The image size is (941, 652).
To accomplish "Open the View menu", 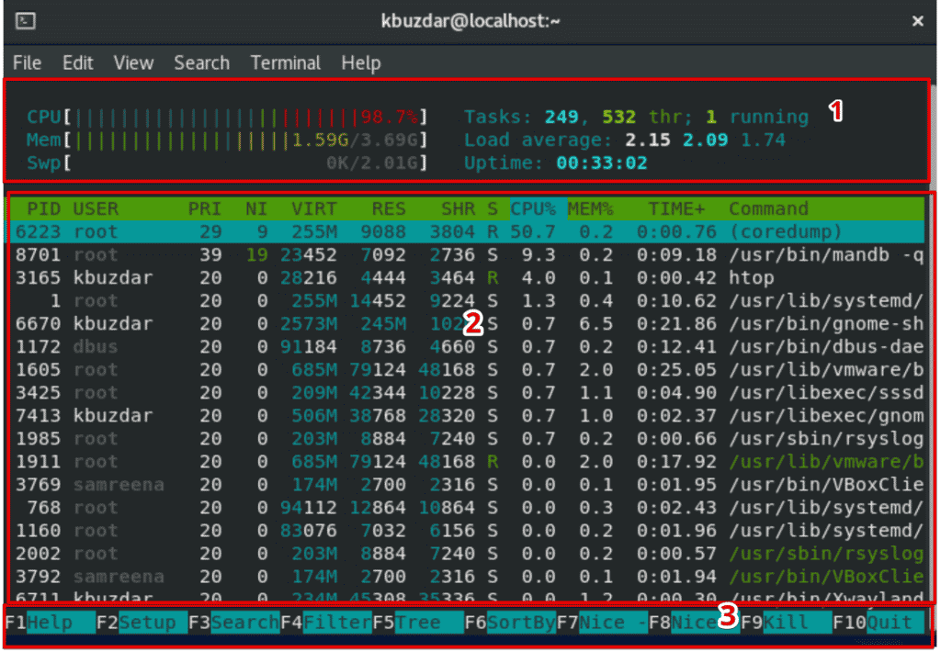I will [133, 62].
